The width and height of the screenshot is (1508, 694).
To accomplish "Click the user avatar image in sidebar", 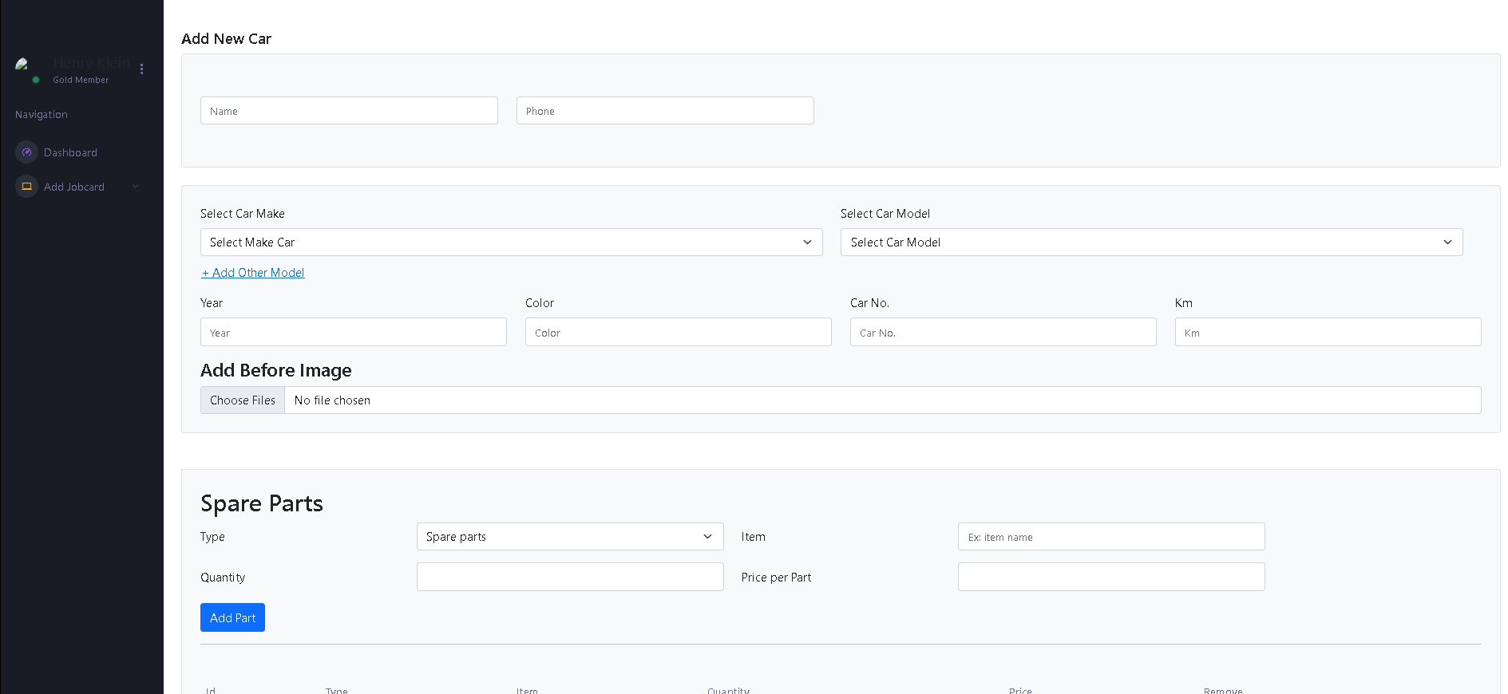I will click(x=22, y=64).
